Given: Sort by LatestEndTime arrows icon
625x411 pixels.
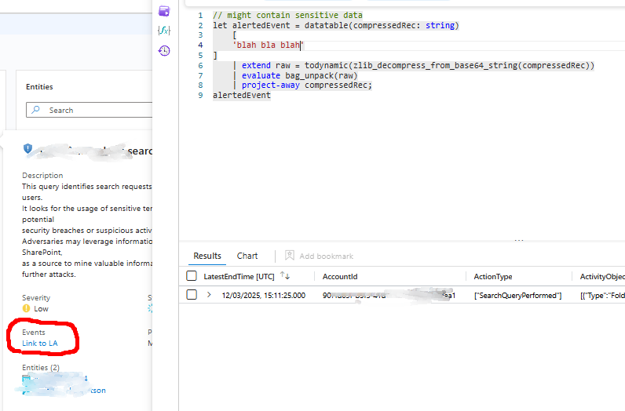Looking at the screenshot, I should [x=285, y=275].
